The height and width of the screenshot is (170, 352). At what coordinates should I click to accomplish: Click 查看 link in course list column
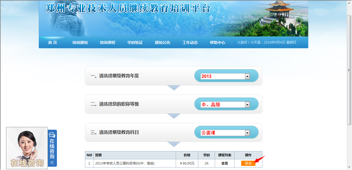coord(225,163)
